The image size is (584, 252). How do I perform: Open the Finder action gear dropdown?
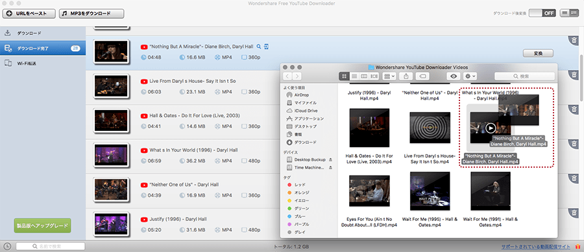click(x=470, y=76)
